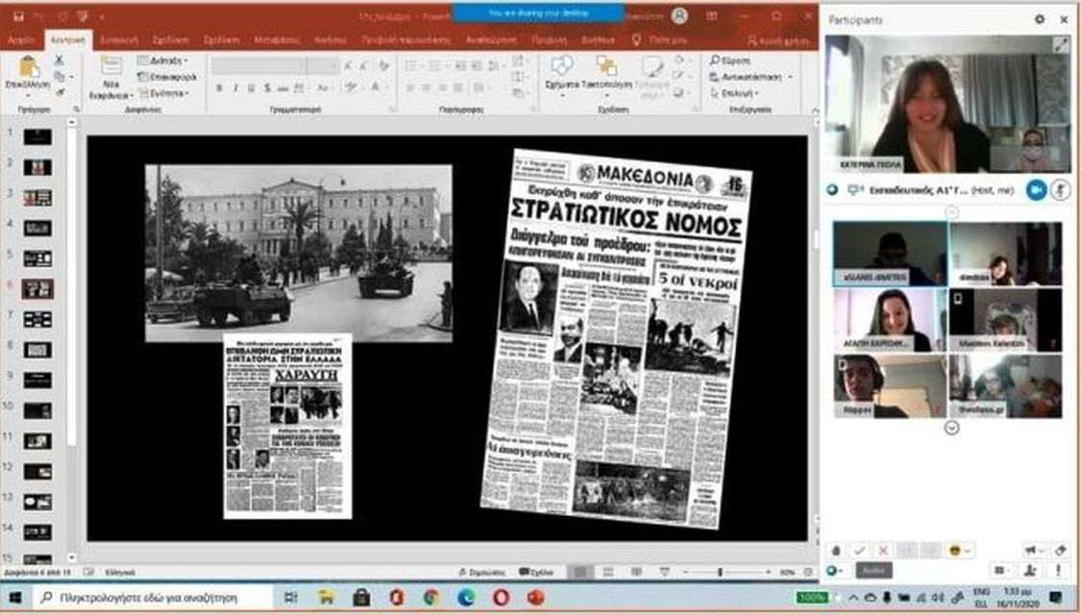Open PowerPoint from the taskbar

536,597
